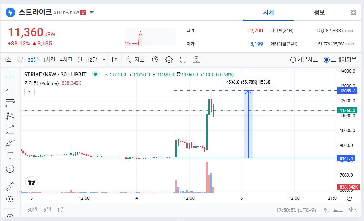Select the pattern drawing tool

pyautogui.click(x=10, y=116)
